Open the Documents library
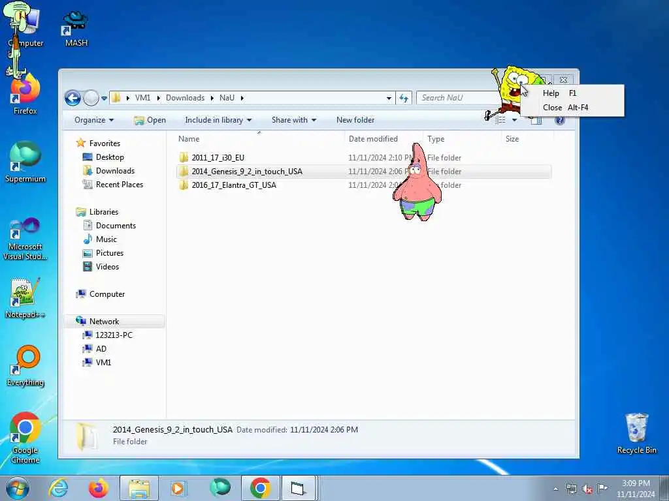 click(116, 225)
